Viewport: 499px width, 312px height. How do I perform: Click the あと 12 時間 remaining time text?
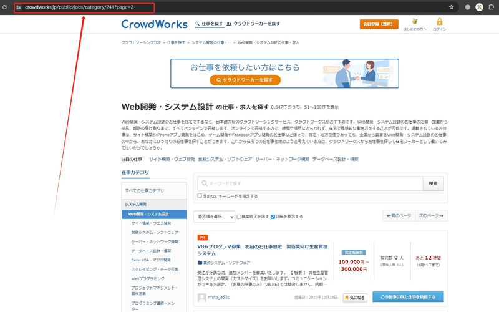pyautogui.click(x=429, y=258)
